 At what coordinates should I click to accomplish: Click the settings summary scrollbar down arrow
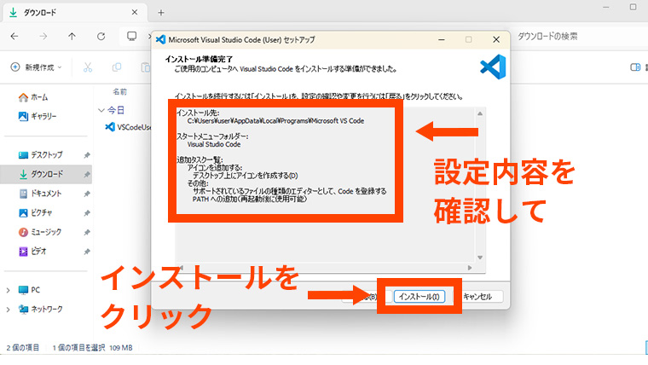(x=480, y=257)
